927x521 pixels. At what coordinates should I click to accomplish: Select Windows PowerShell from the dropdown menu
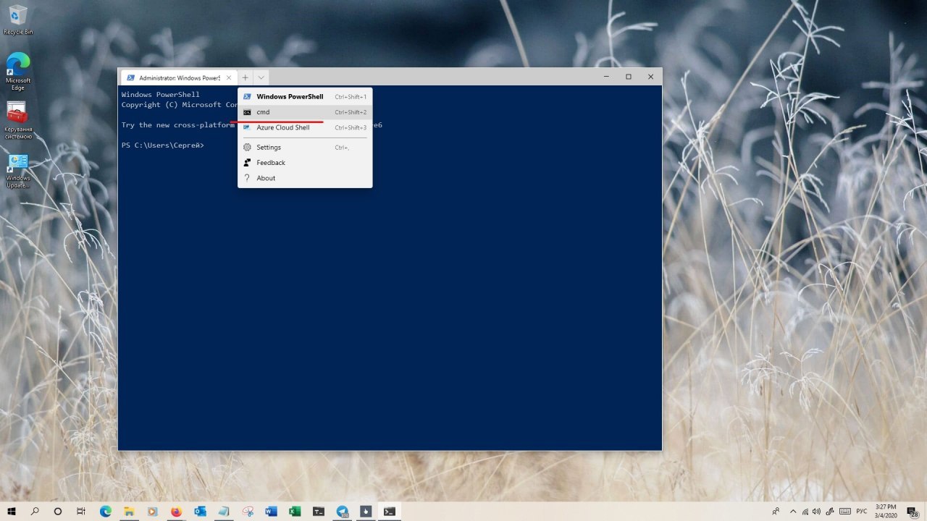pos(305,96)
